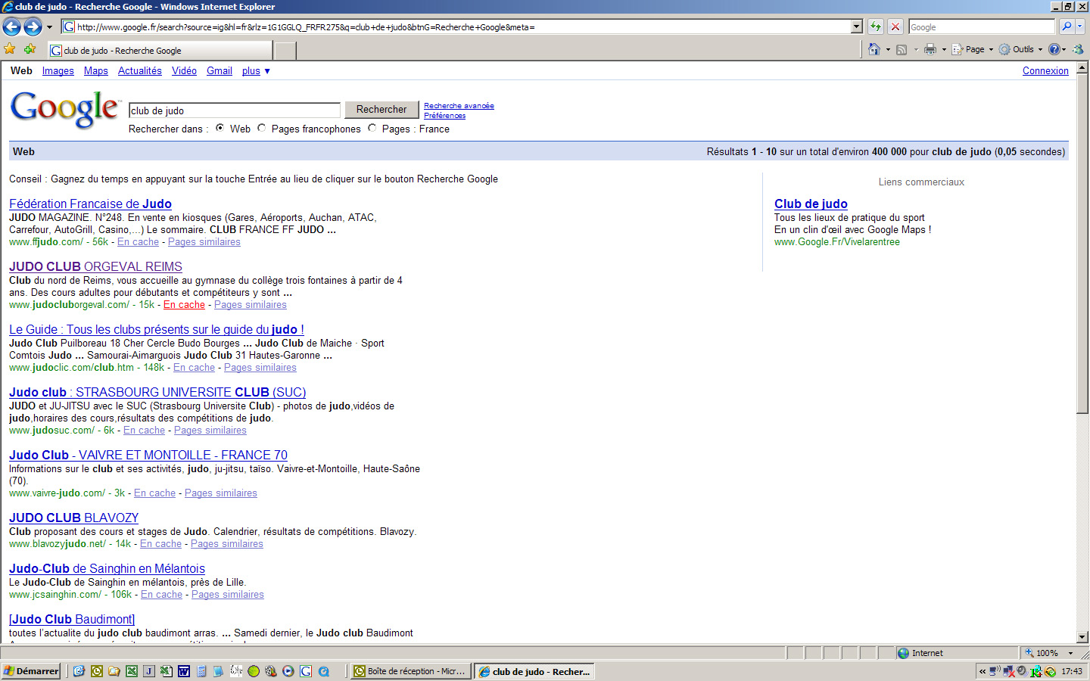Click the toolbar Google search box
This screenshot has height=681, width=1090.
982,27
